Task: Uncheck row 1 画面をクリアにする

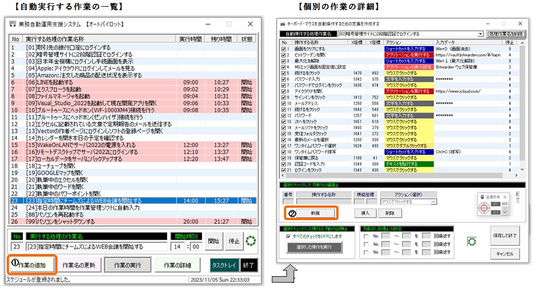Action: tap(283, 49)
